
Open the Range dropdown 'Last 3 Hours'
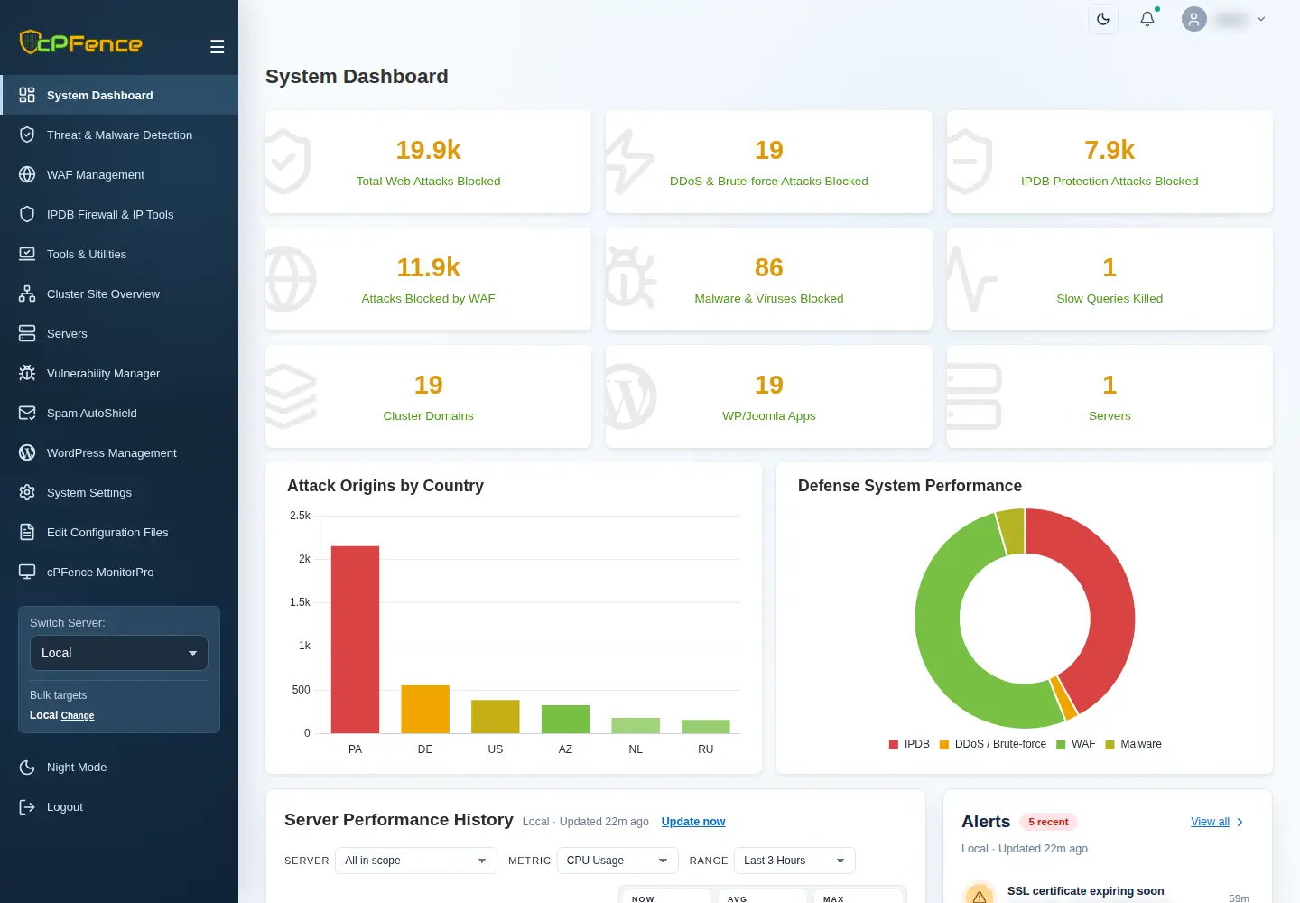click(794, 861)
